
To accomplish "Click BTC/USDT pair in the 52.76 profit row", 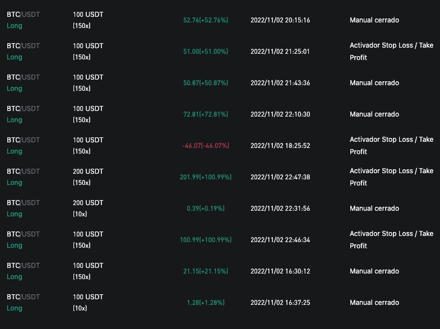I will coord(23,15).
